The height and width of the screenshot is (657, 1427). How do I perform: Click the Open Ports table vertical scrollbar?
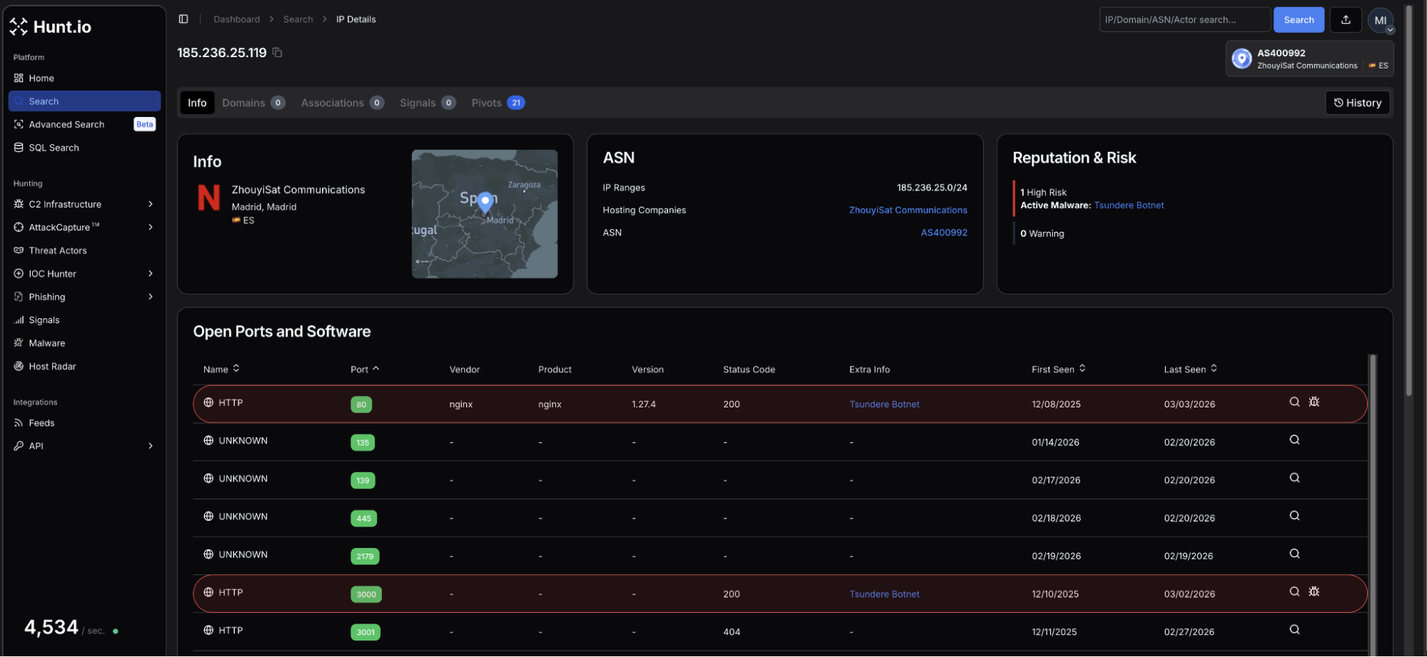pyautogui.click(x=1372, y=499)
